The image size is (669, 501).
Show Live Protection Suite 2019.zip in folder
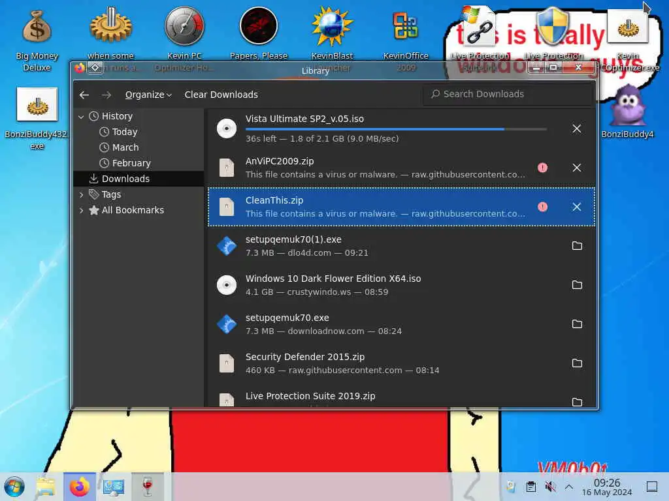[x=577, y=402]
